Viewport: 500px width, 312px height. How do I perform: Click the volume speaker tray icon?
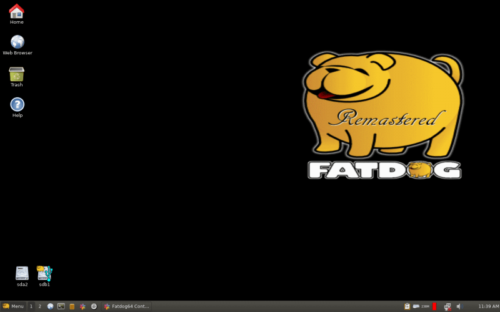pyautogui.click(x=459, y=306)
